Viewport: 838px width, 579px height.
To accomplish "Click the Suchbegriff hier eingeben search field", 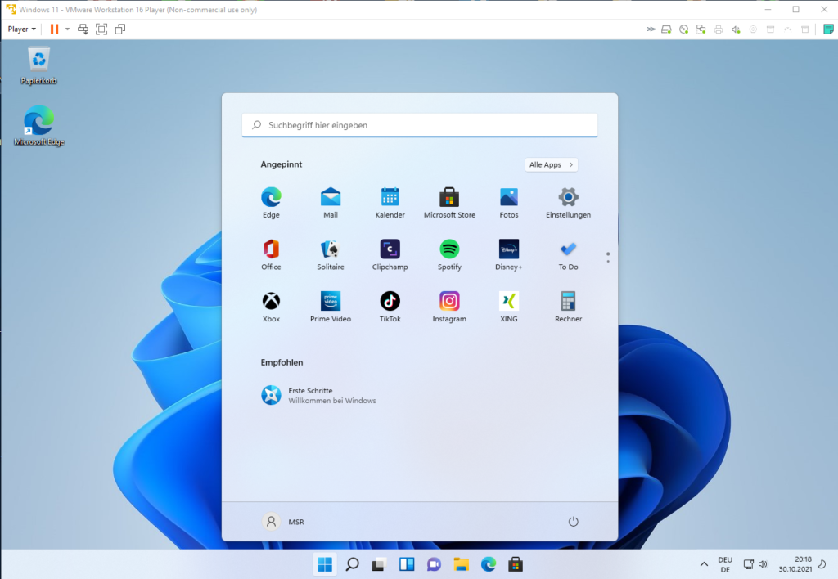I will pos(420,125).
